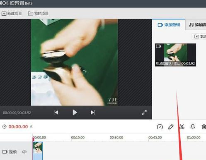This screenshot has width=206, height=160.
Task: Click the local video import button
Action: pyautogui.click(x=199, y=36)
